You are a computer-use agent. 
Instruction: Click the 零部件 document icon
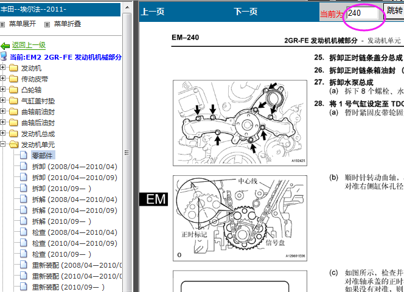24,155
